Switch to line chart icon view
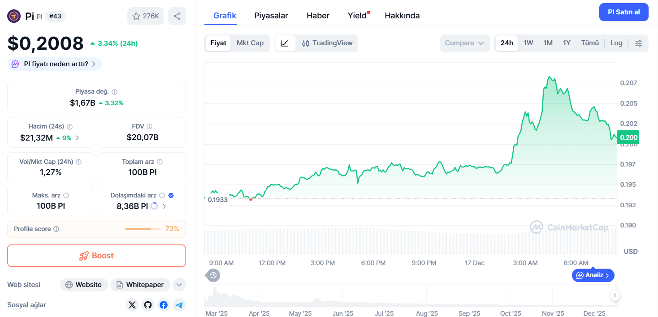Viewport: 658px width, 317px height. click(x=285, y=43)
